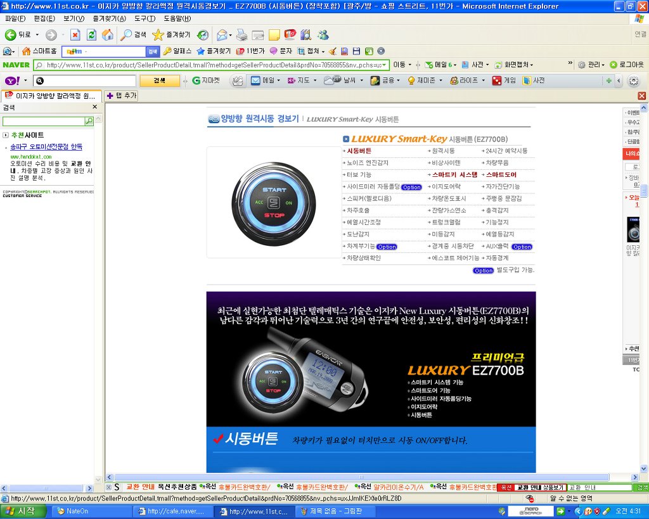Open 즐겨찾기 star in IE toolbar
Viewport: 649px width, 519px height.
[x=171, y=35]
